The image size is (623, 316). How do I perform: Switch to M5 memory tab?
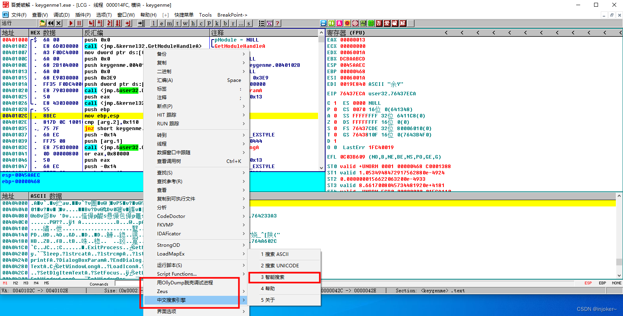click(x=46, y=283)
